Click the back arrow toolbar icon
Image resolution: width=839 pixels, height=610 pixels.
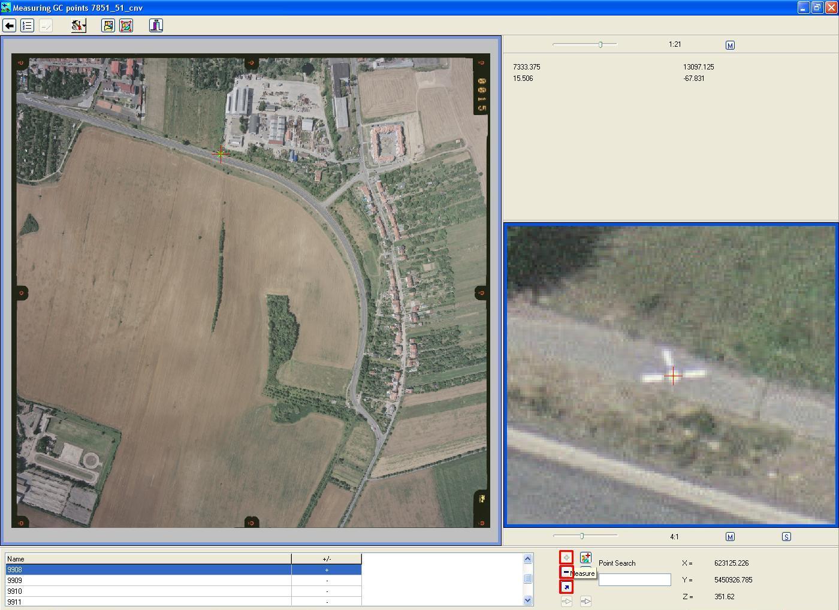click(9, 26)
